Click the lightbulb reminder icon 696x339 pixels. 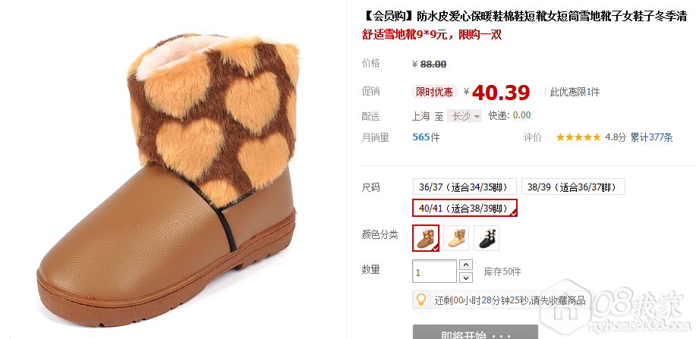(x=421, y=300)
